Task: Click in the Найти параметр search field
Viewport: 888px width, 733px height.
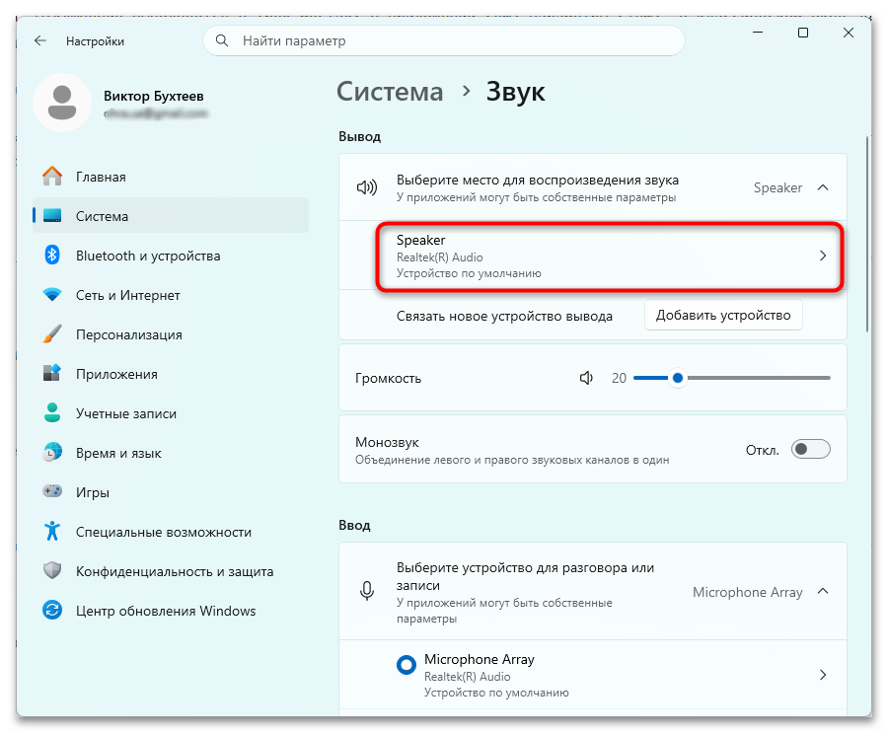Action: pos(444,40)
